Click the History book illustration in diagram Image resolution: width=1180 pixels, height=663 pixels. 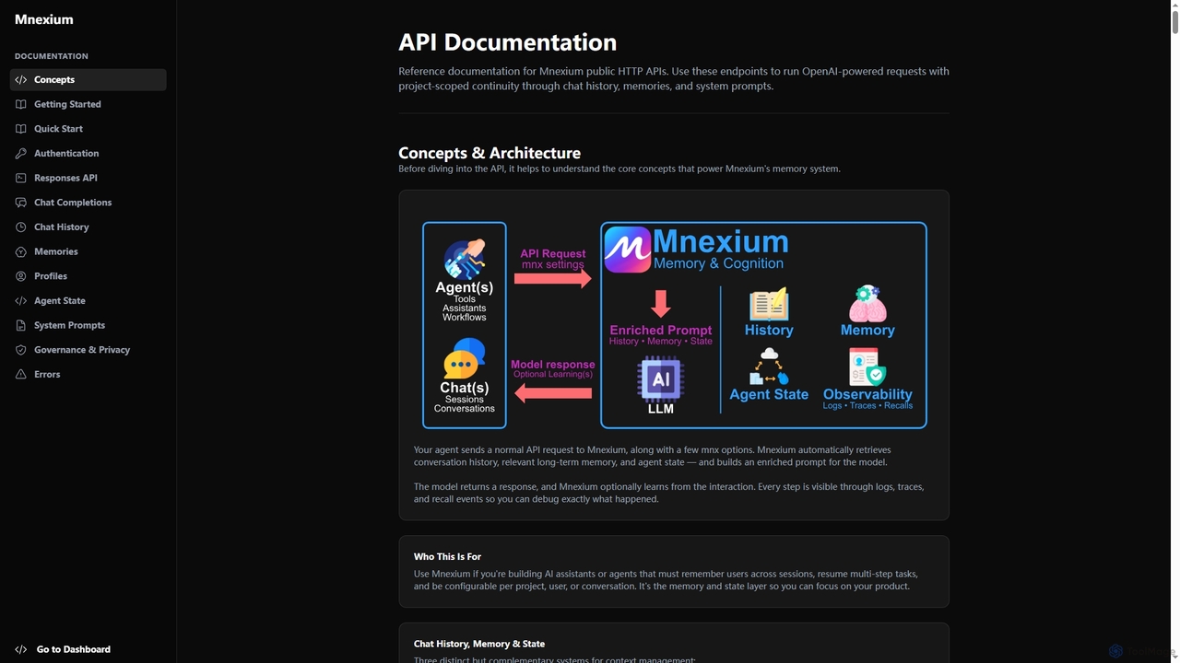tap(769, 304)
